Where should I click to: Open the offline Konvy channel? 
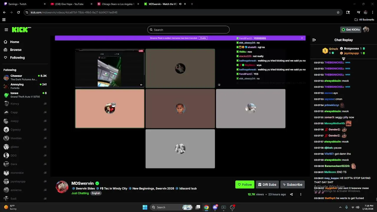click(x=25, y=104)
